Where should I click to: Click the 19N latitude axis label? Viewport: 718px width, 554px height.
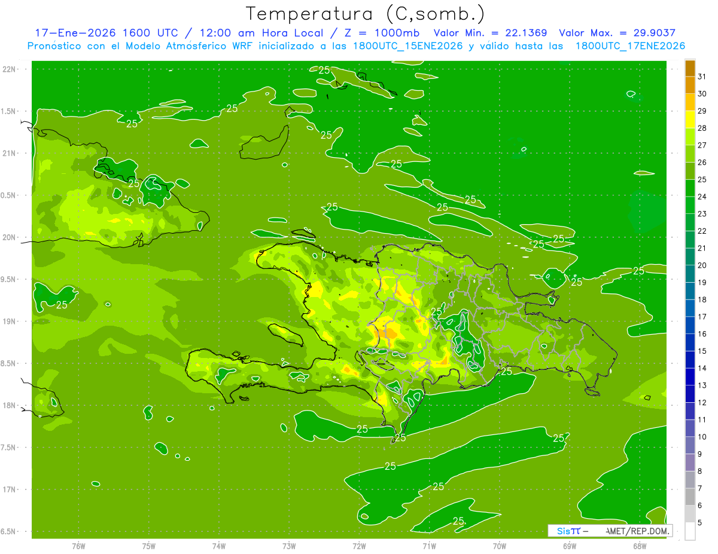click(8, 322)
